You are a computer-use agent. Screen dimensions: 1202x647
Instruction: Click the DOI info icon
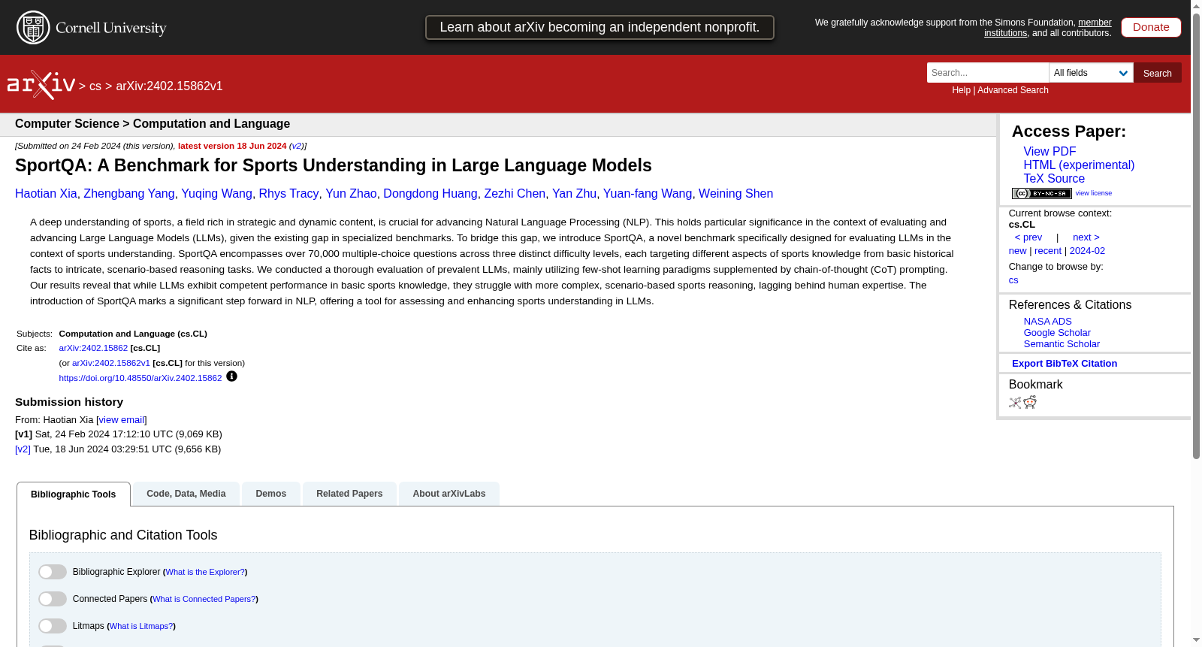click(x=231, y=376)
